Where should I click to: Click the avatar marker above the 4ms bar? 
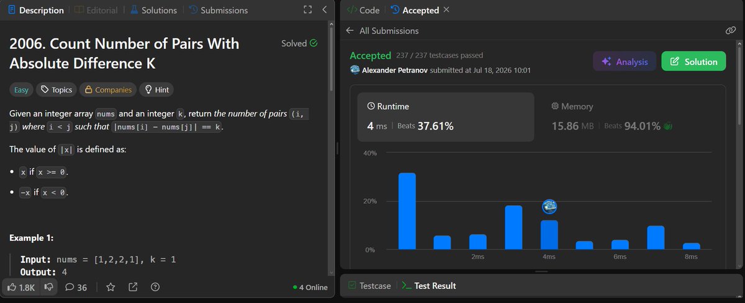[x=549, y=208]
